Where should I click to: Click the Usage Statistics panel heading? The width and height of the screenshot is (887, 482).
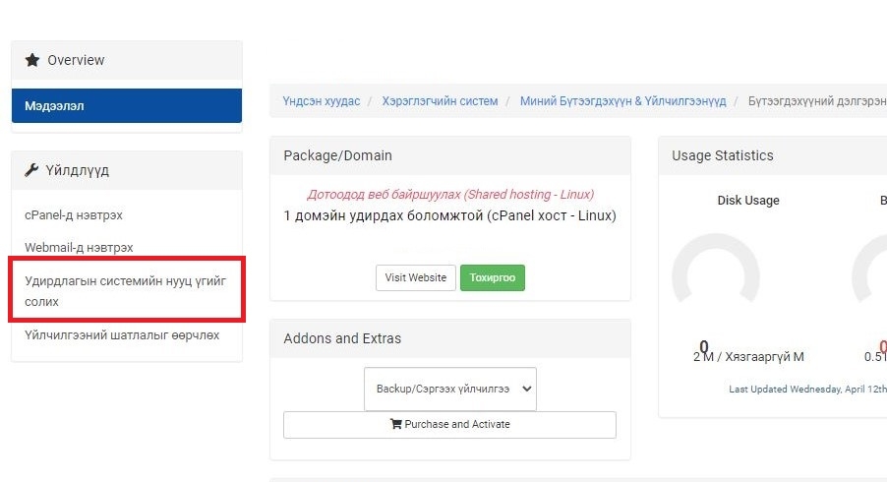point(723,155)
